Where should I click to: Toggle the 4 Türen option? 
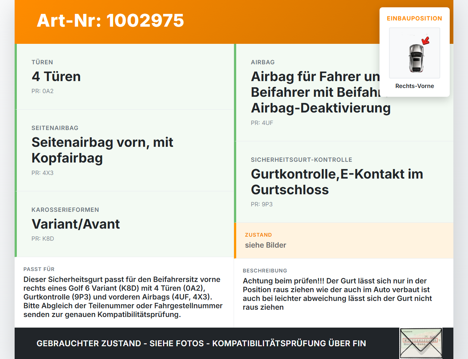pyautogui.click(x=57, y=77)
